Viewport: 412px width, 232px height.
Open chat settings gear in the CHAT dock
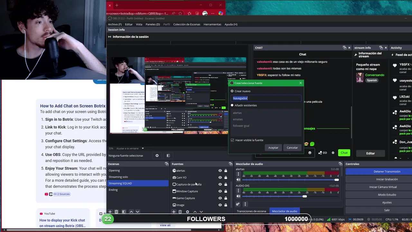(x=333, y=153)
